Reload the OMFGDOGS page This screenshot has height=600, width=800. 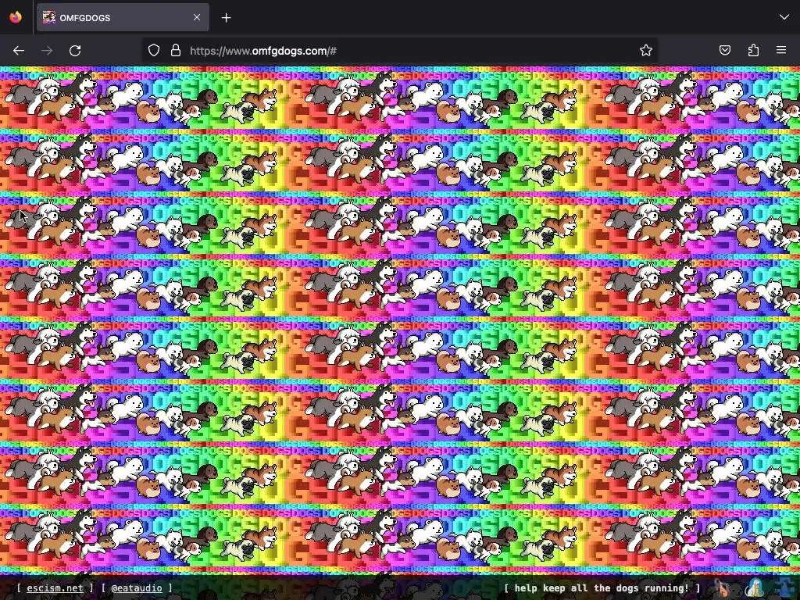pos(75,51)
